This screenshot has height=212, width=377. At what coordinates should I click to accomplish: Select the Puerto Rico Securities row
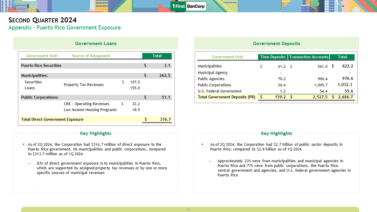41,65
